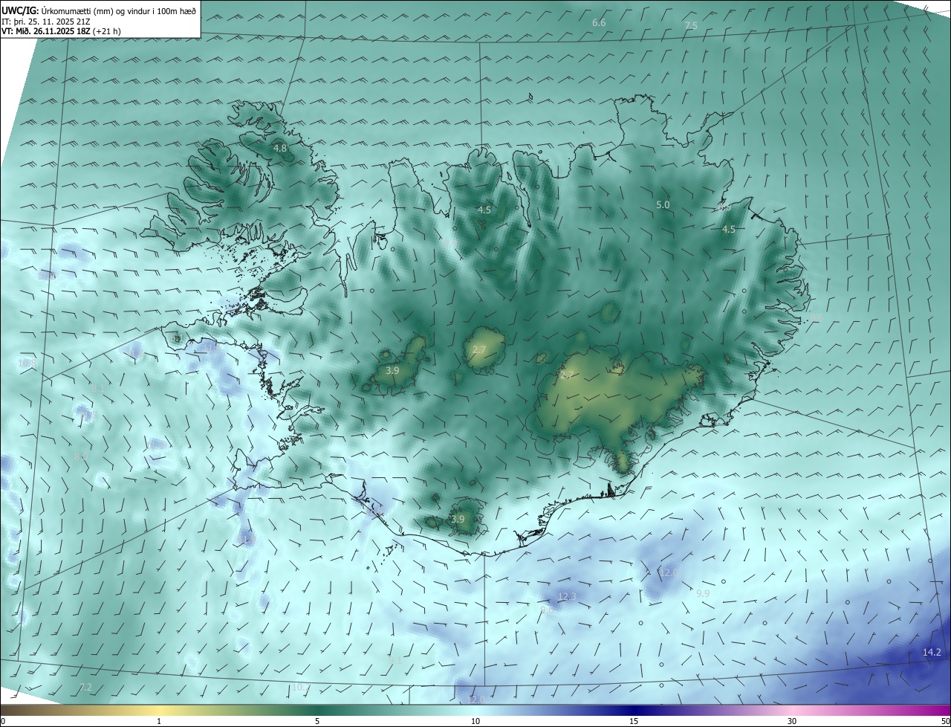
Task: Click the title line "UWC/IG: Úrkomumætti (mm) og vindur í 100m hæð"
Action: [x=100, y=10]
